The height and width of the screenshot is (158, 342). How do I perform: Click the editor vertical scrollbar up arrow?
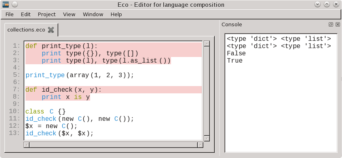pos(207,44)
